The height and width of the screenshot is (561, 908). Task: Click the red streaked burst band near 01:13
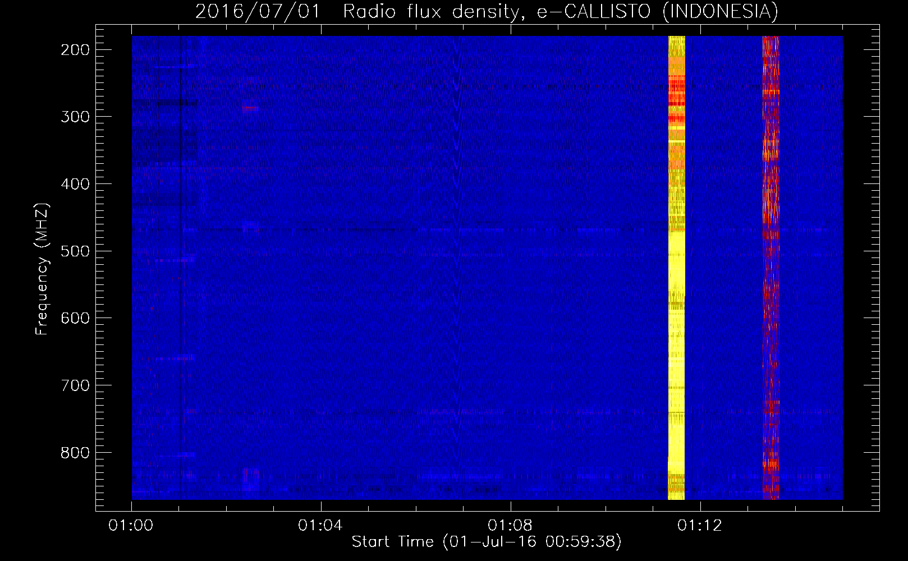point(771,268)
